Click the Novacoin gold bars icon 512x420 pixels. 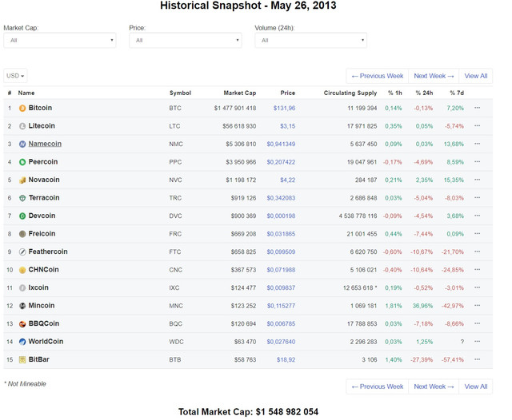22,180
